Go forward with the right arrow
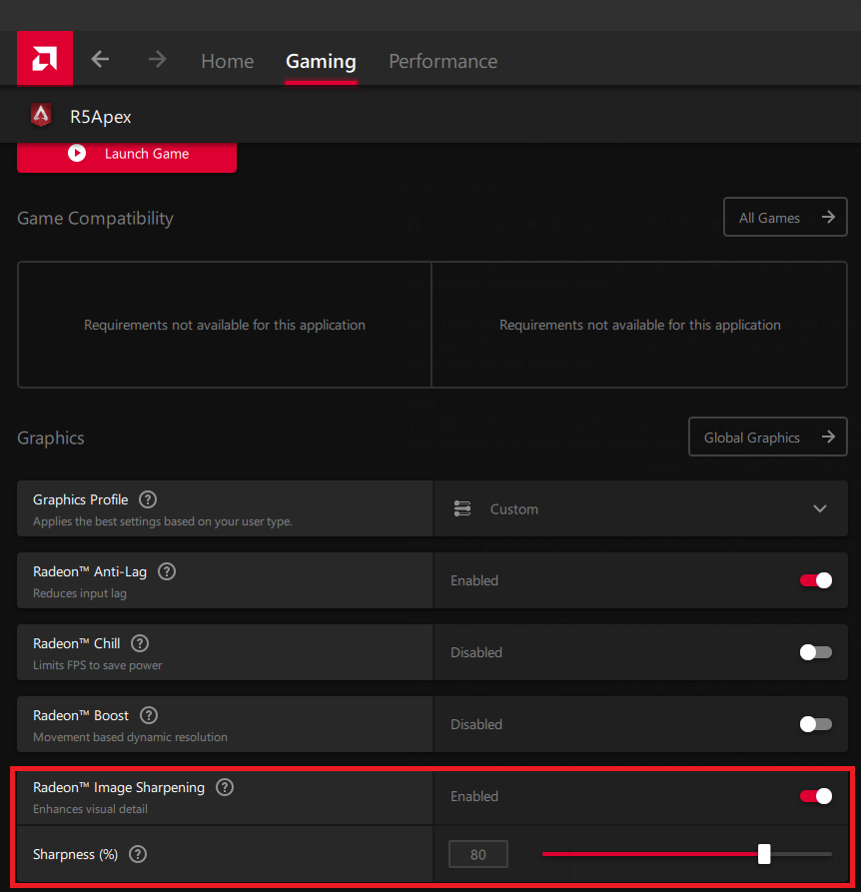 click(x=157, y=59)
